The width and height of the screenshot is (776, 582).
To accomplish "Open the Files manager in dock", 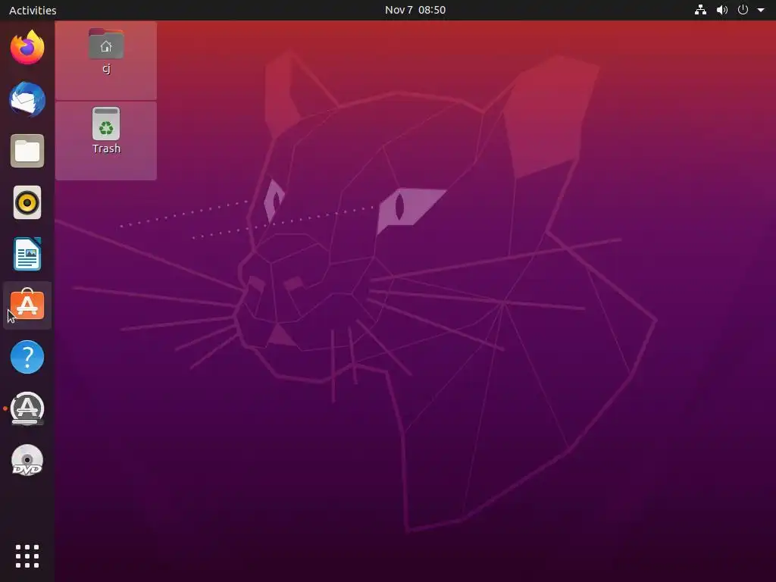I will tap(27, 151).
